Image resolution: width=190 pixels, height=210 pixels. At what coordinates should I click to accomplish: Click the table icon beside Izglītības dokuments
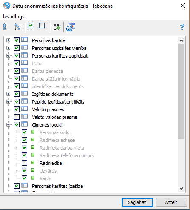tap(25, 93)
